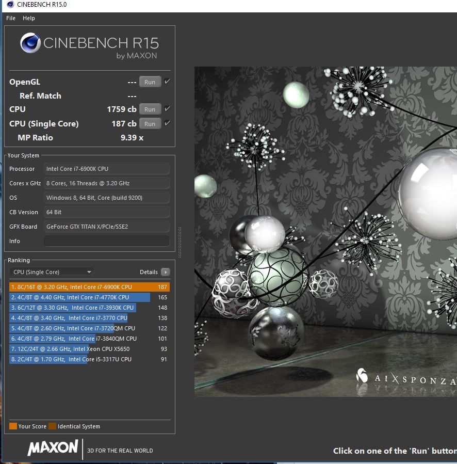The image size is (457, 464).
Task: Select ranking row 6 Intel Core i7-3840QM
Action: pos(89,339)
